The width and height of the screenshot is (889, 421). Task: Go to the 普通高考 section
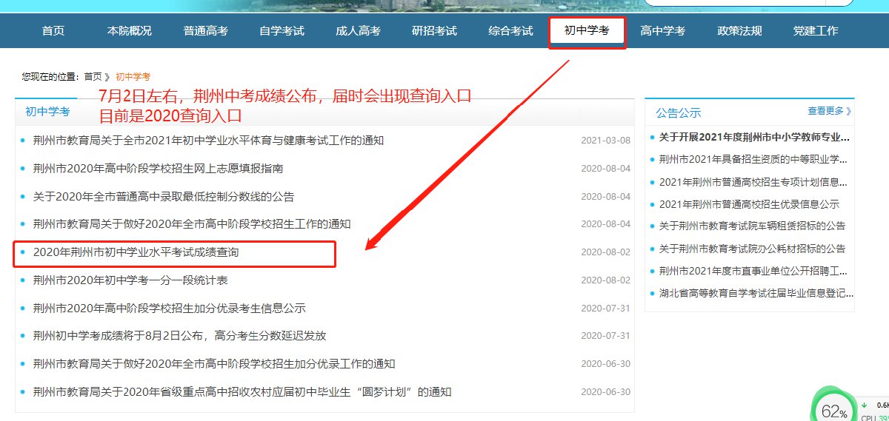click(x=206, y=31)
